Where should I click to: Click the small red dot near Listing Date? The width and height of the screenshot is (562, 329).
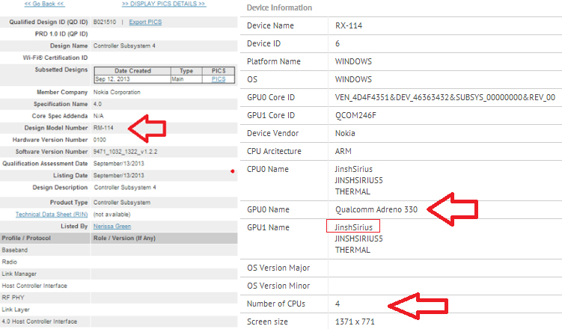[x=233, y=171]
